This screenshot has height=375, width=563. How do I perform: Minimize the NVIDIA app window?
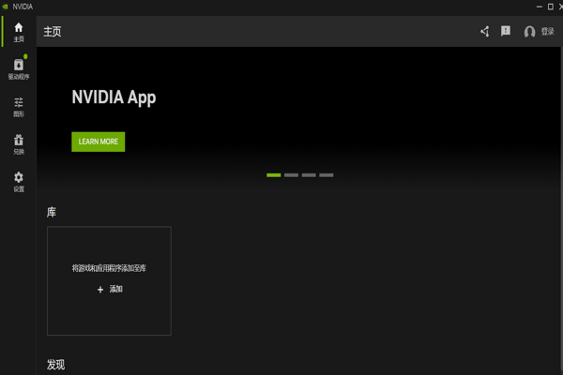538,6
